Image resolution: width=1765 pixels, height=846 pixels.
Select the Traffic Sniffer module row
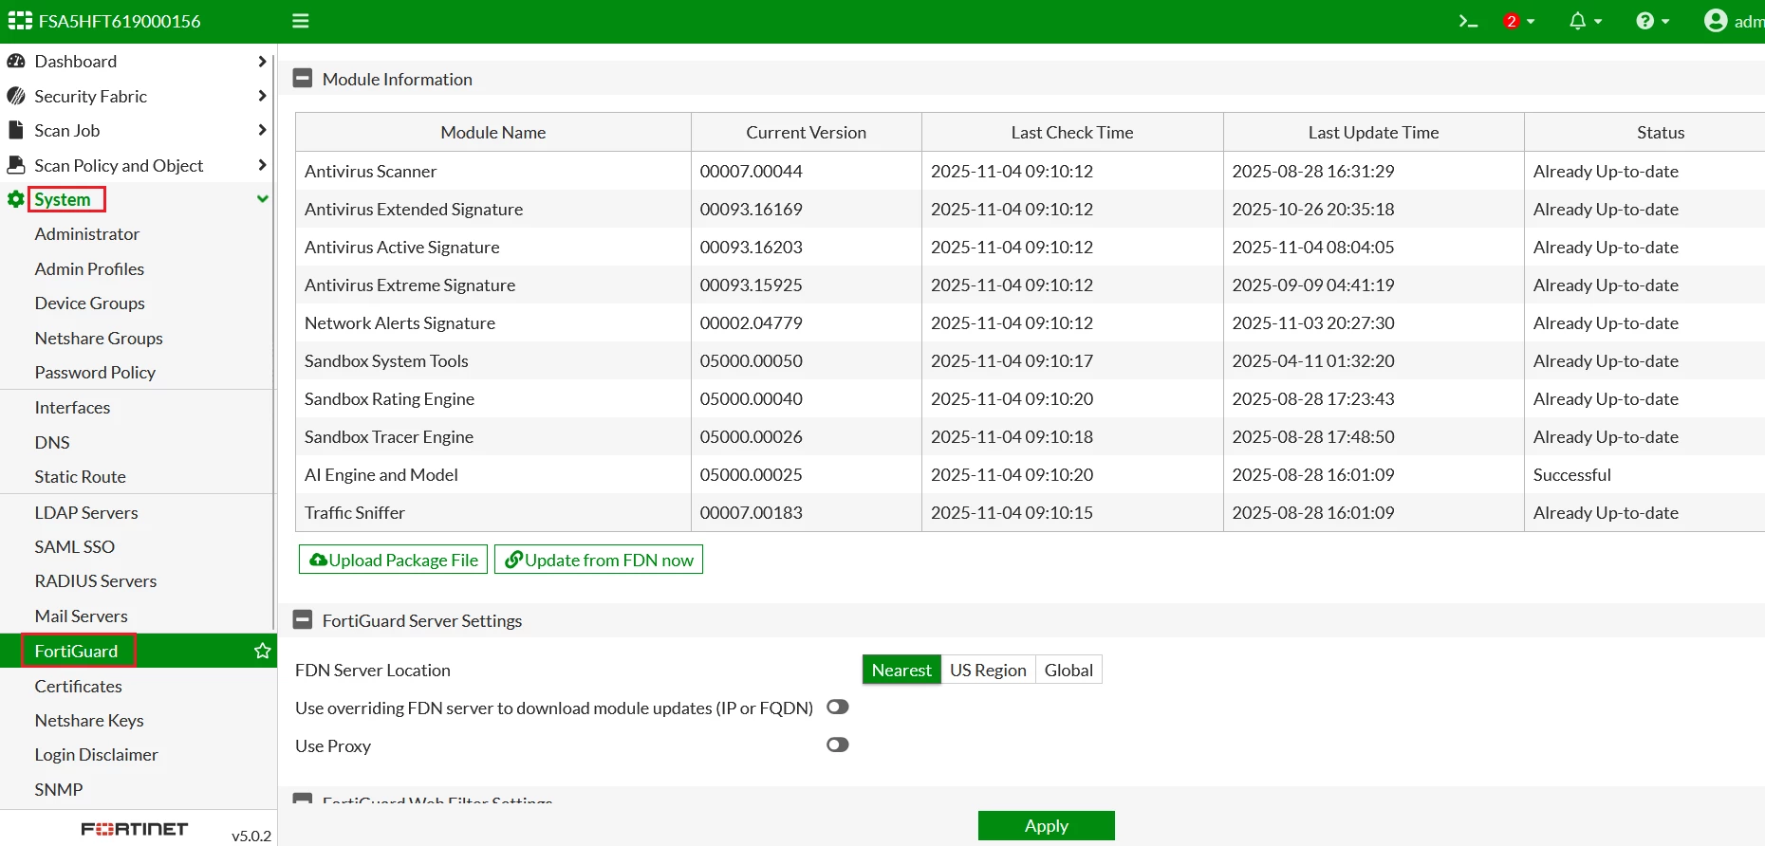click(x=1031, y=513)
